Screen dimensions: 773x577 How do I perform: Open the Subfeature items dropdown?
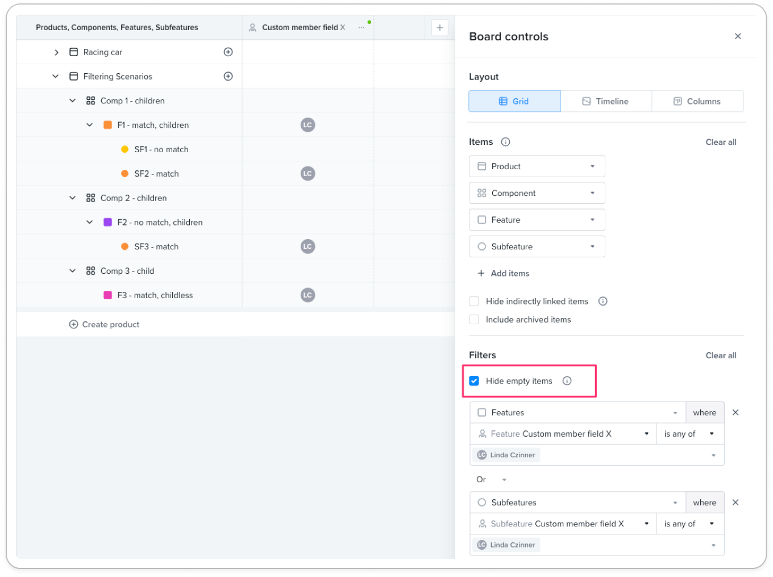point(537,246)
